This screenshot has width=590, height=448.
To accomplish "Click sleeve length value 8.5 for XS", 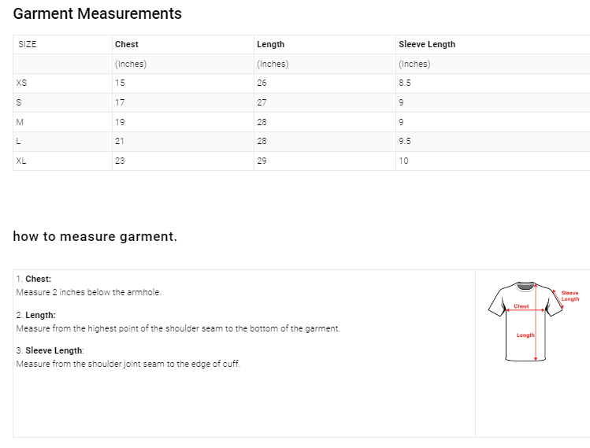I will tap(405, 83).
